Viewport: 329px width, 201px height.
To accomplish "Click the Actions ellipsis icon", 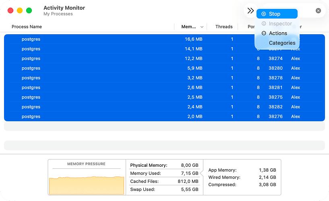I will click(x=264, y=33).
